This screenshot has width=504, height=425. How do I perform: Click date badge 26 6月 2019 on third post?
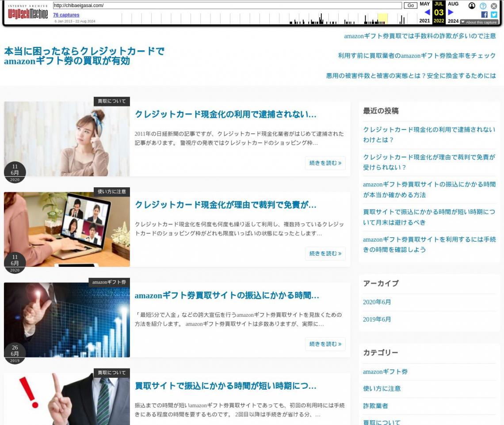pos(15,354)
